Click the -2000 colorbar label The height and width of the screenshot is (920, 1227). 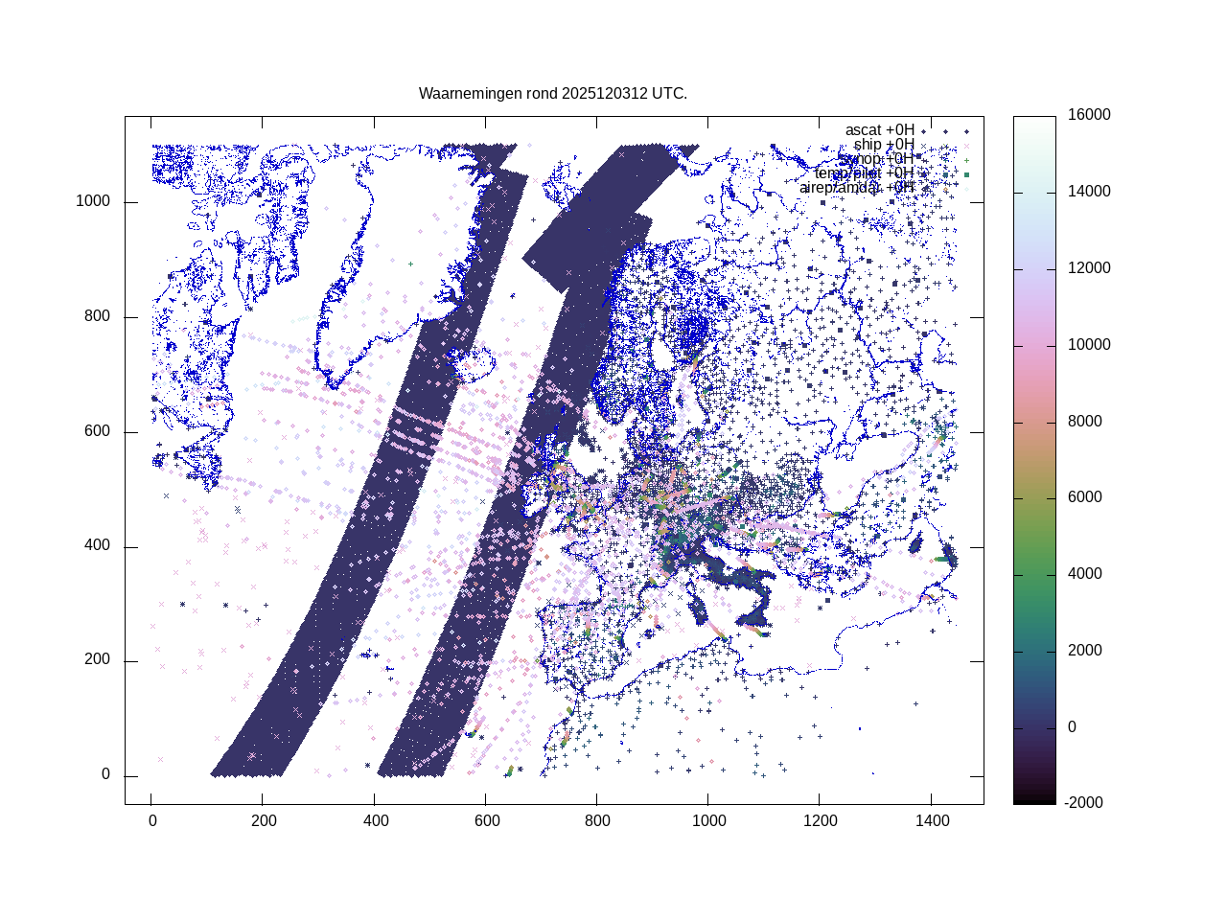[x=1083, y=803]
